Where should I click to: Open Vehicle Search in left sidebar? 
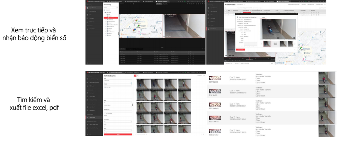tap(92, 118)
